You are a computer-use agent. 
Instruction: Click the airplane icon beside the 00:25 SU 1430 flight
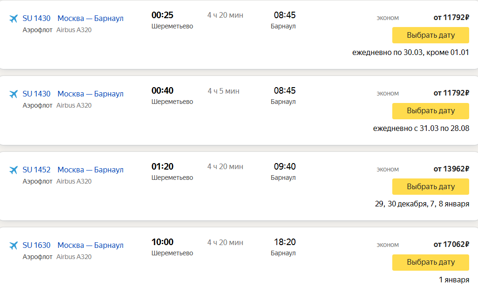[x=14, y=19]
